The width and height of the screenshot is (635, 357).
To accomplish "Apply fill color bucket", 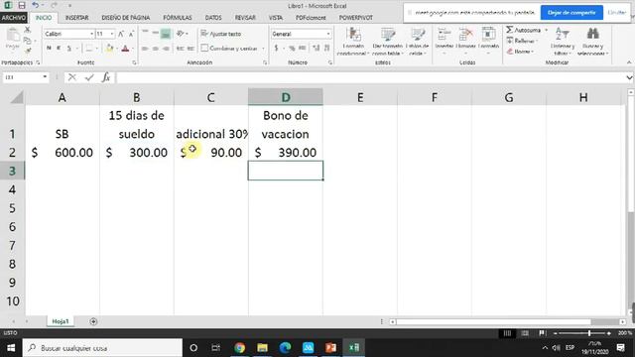I will pyautogui.click(x=109, y=49).
